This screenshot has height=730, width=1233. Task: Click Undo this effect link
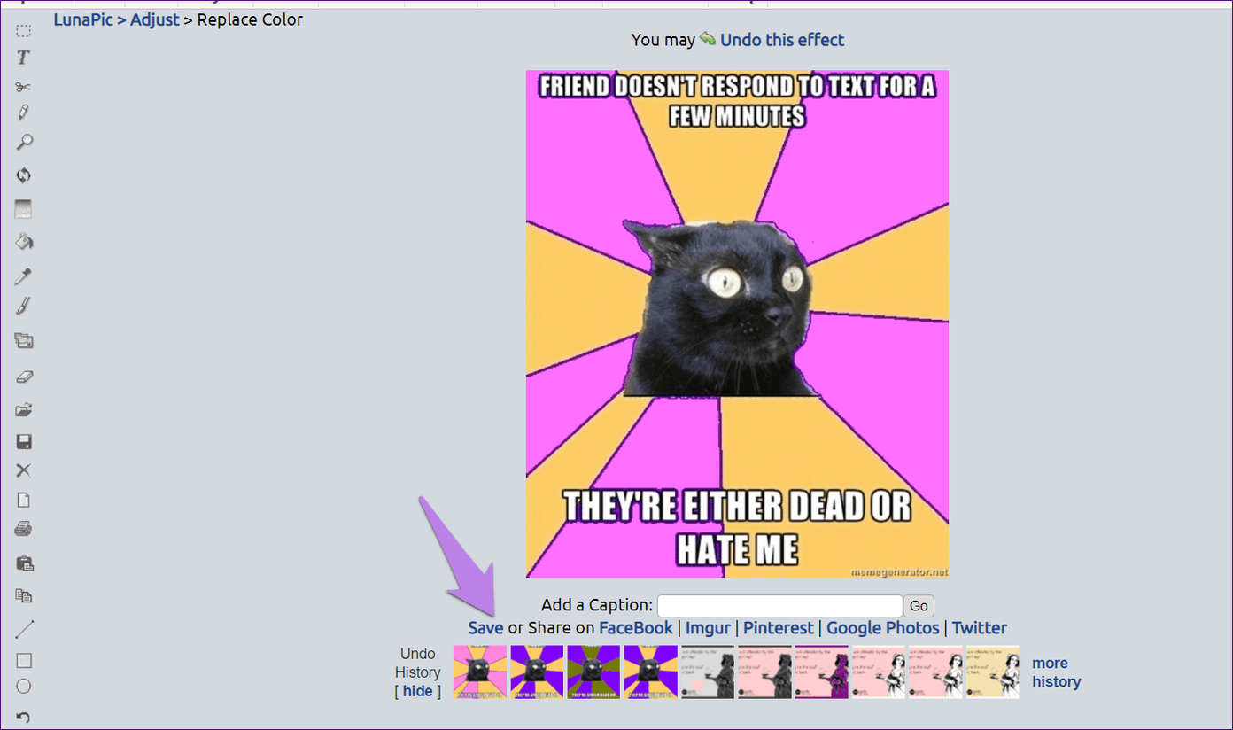(x=782, y=40)
